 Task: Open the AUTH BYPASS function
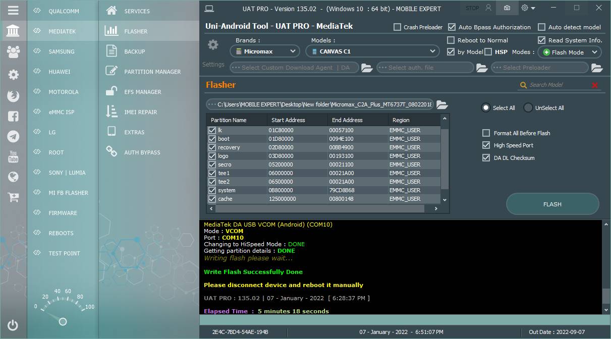(x=149, y=152)
